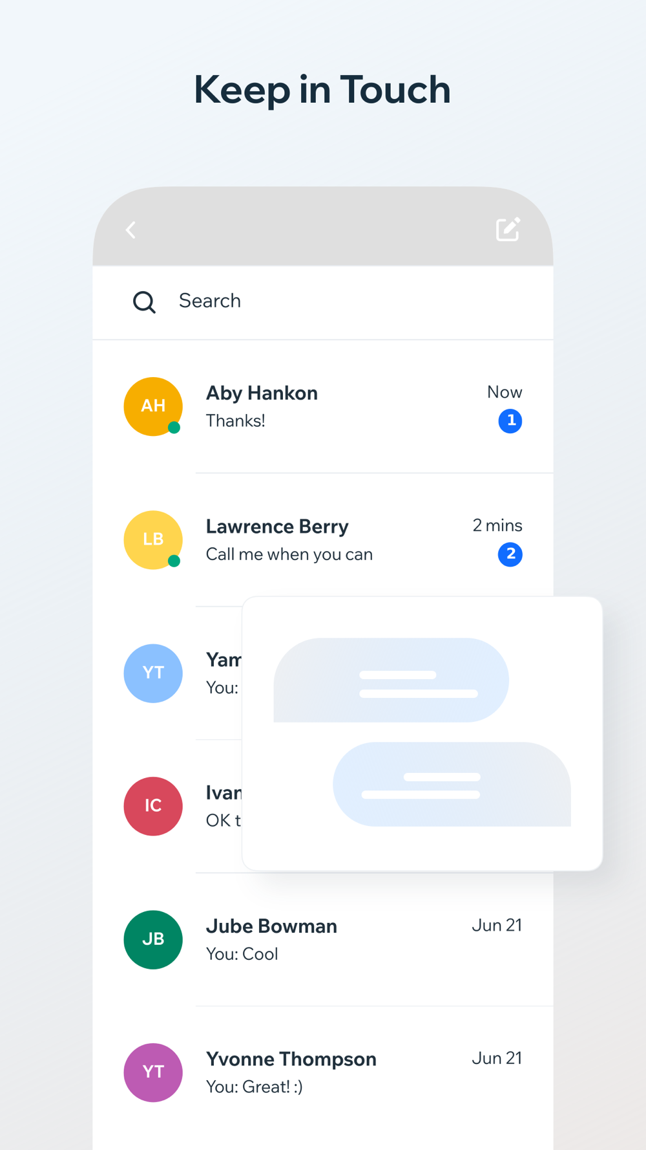Tap the red IC avatar

click(x=153, y=806)
